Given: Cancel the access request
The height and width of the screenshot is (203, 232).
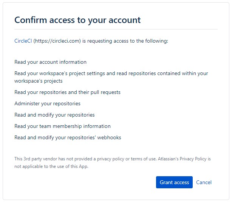Looking at the screenshot, I should tap(204, 182).
